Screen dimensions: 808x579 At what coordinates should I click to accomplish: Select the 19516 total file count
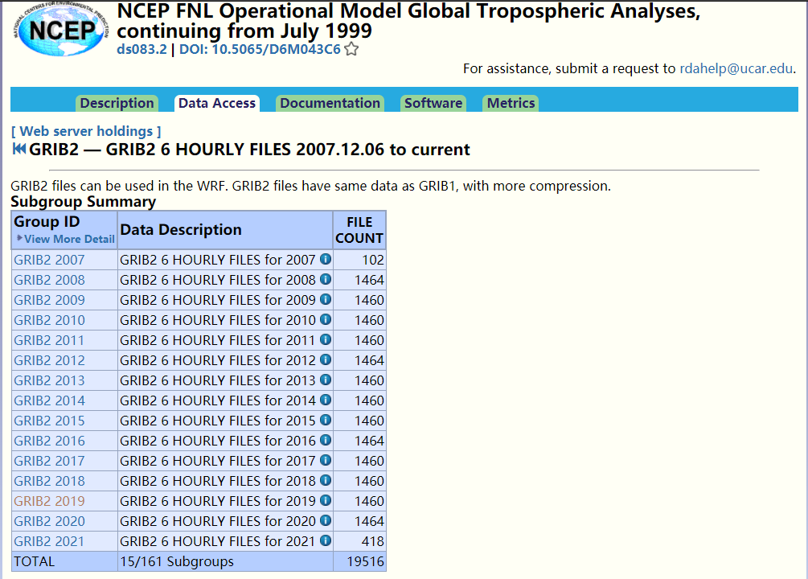(x=365, y=561)
